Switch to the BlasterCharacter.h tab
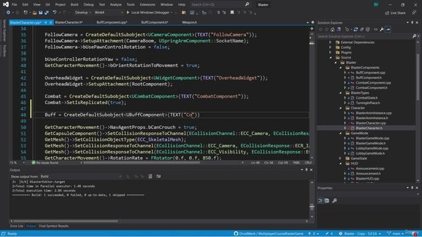 (x=69, y=22)
